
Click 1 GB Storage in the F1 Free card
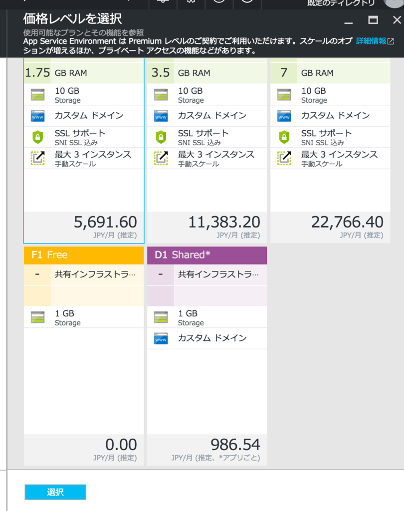68,318
